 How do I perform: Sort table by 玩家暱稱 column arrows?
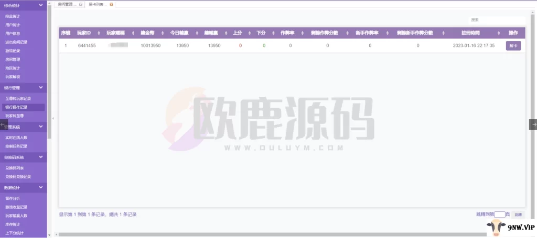coord(132,33)
